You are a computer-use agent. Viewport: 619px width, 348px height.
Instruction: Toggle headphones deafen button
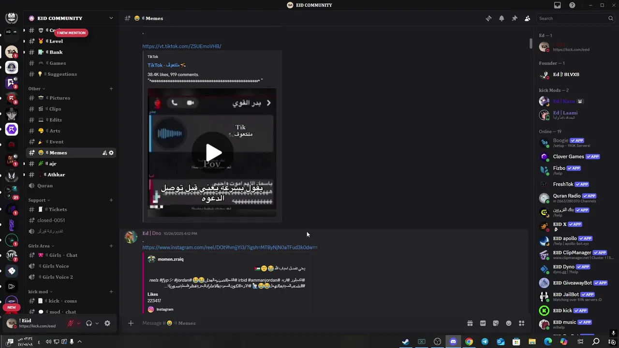[88, 323]
